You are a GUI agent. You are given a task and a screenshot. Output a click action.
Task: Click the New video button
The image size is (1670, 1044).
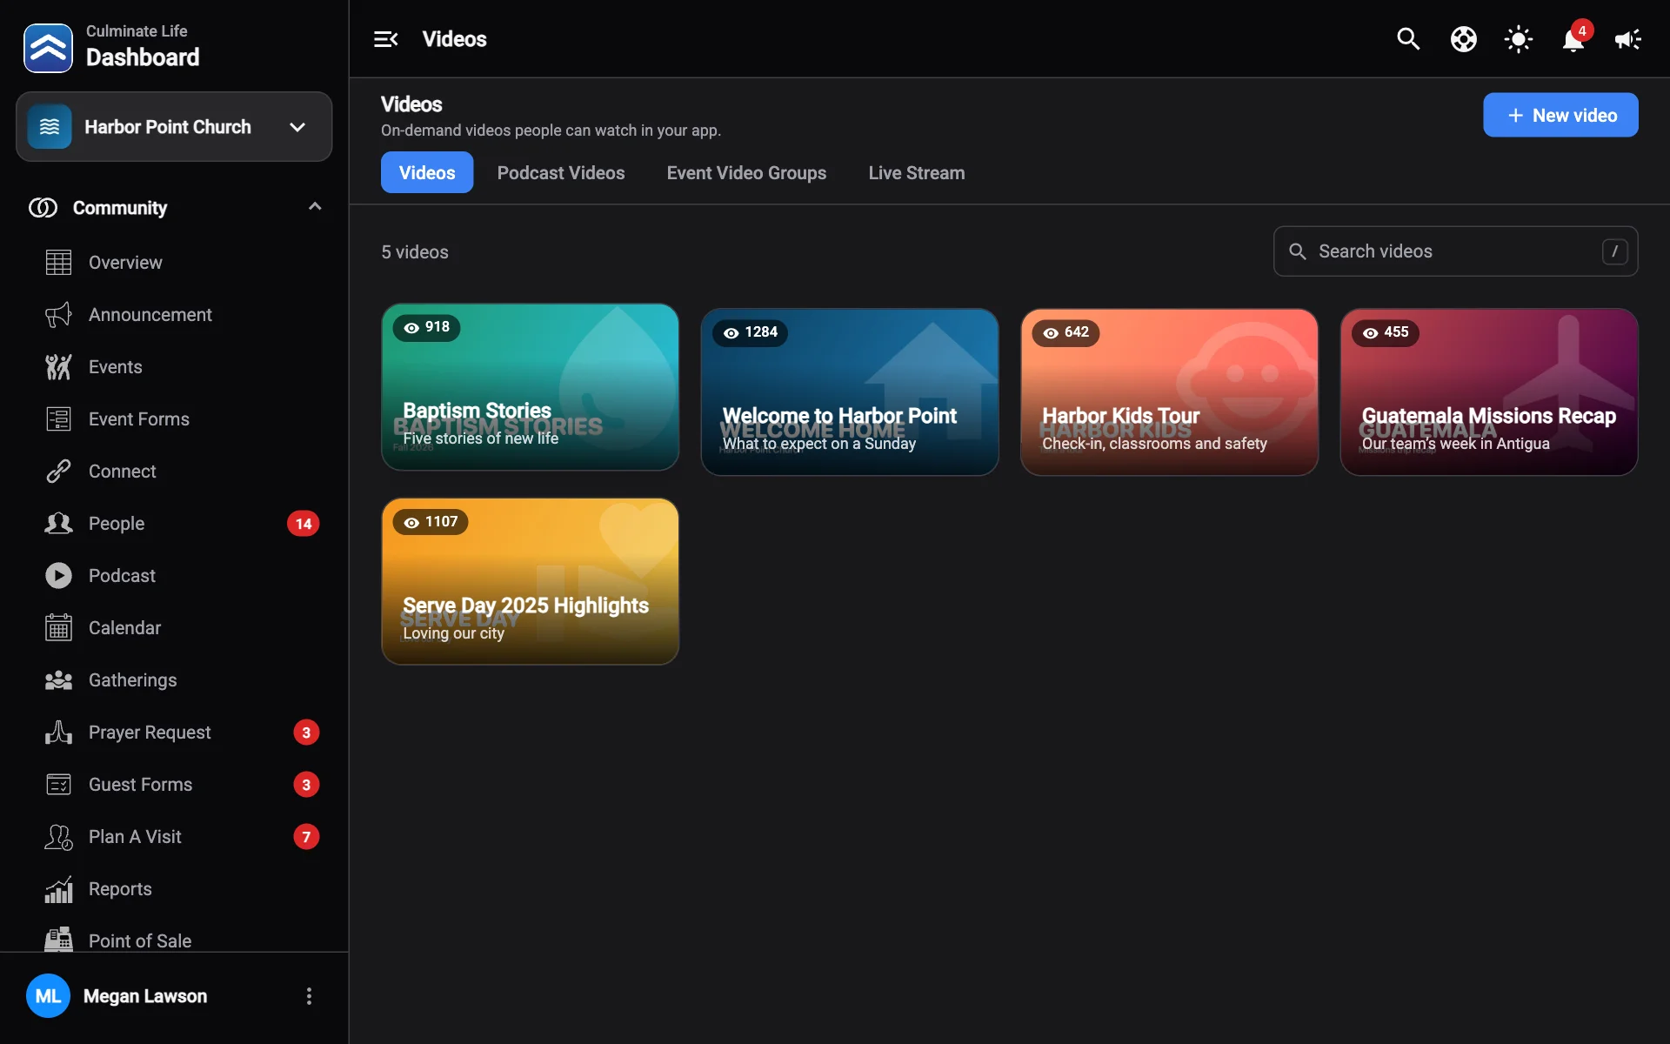click(x=1560, y=115)
